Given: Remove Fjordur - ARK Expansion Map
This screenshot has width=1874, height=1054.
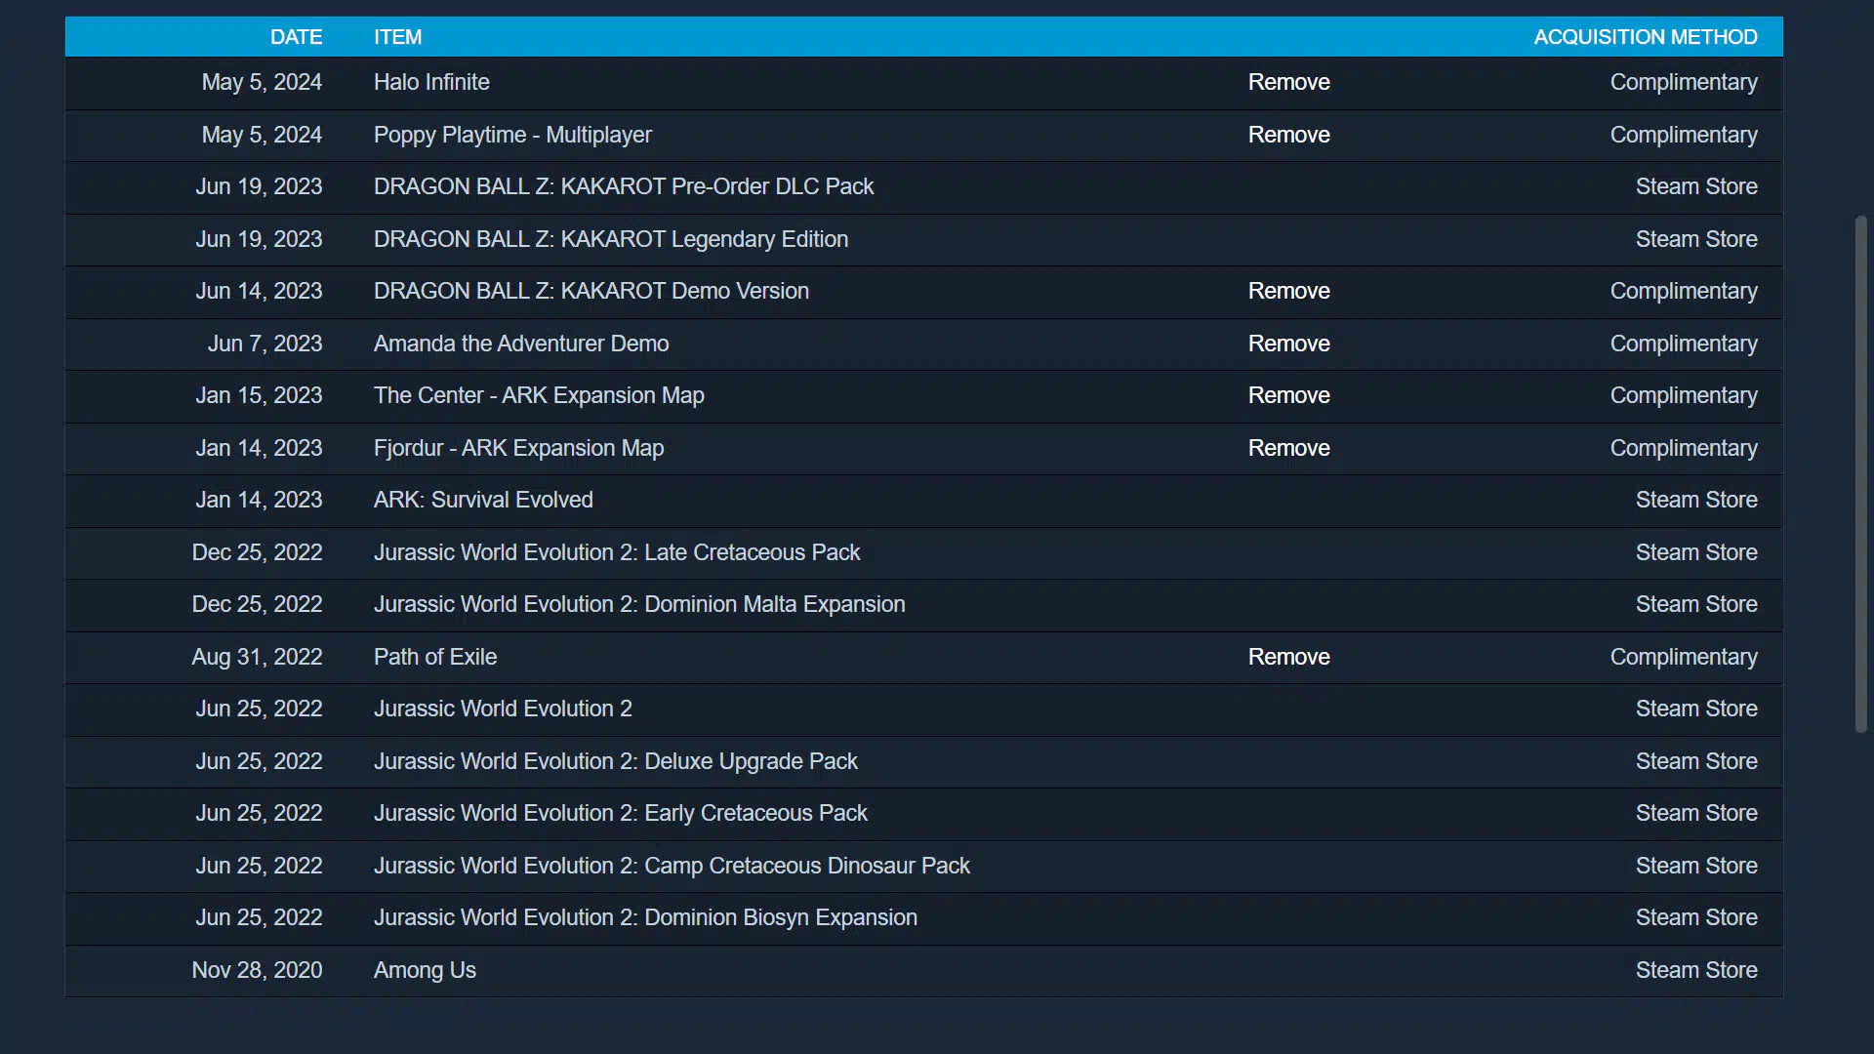Looking at the screenshot, I should [x=1288, y=448].
